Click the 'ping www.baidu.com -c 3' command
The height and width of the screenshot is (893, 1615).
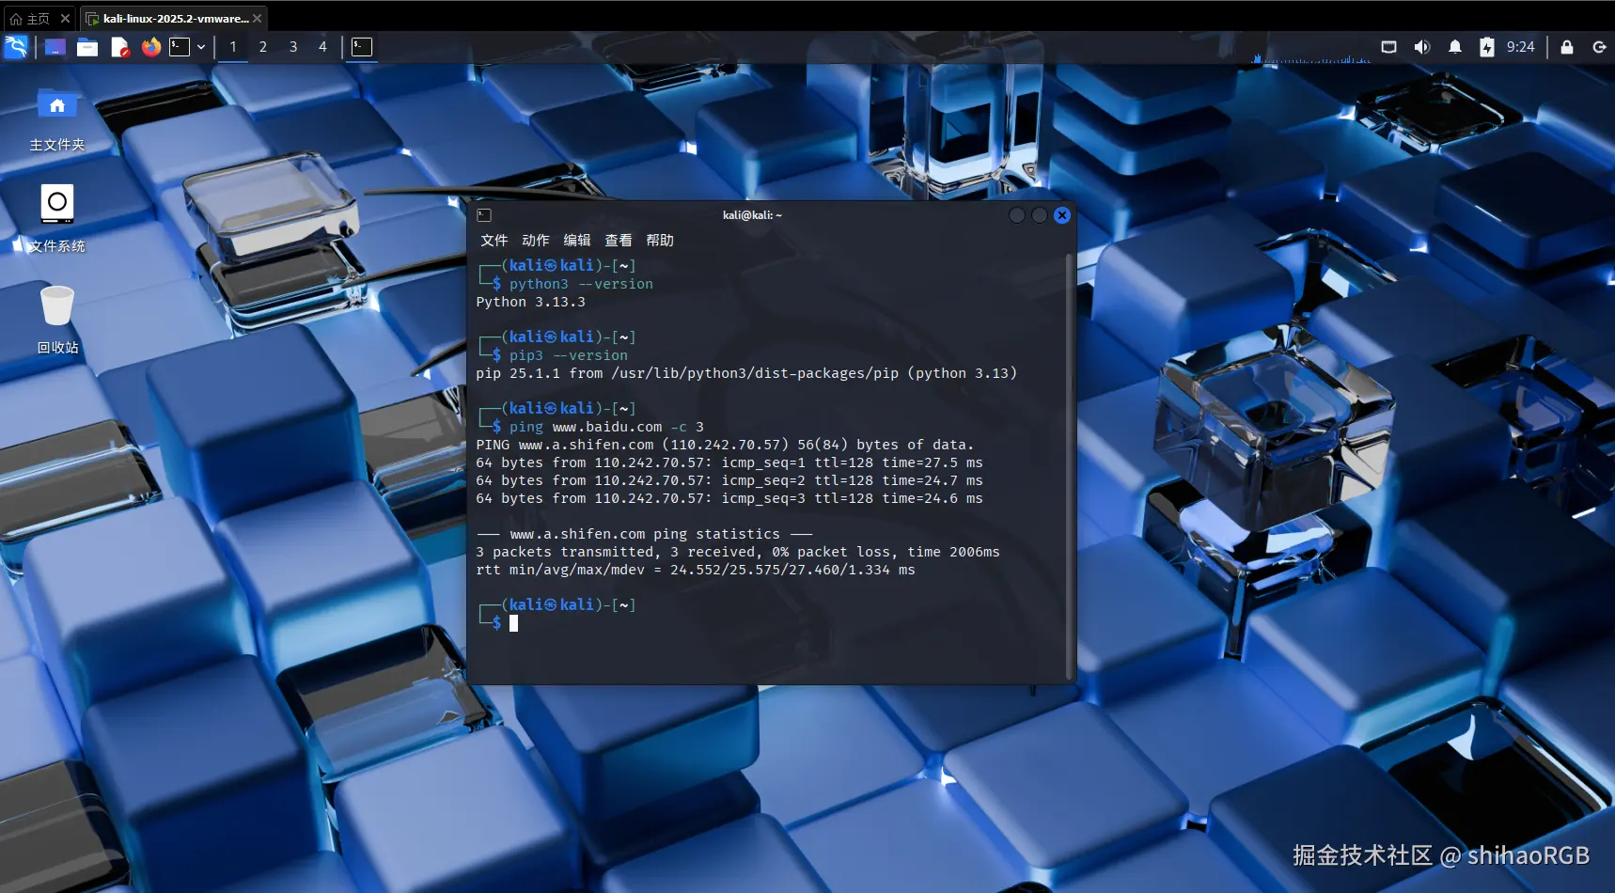pyautogui.click(x=606, y=427)
